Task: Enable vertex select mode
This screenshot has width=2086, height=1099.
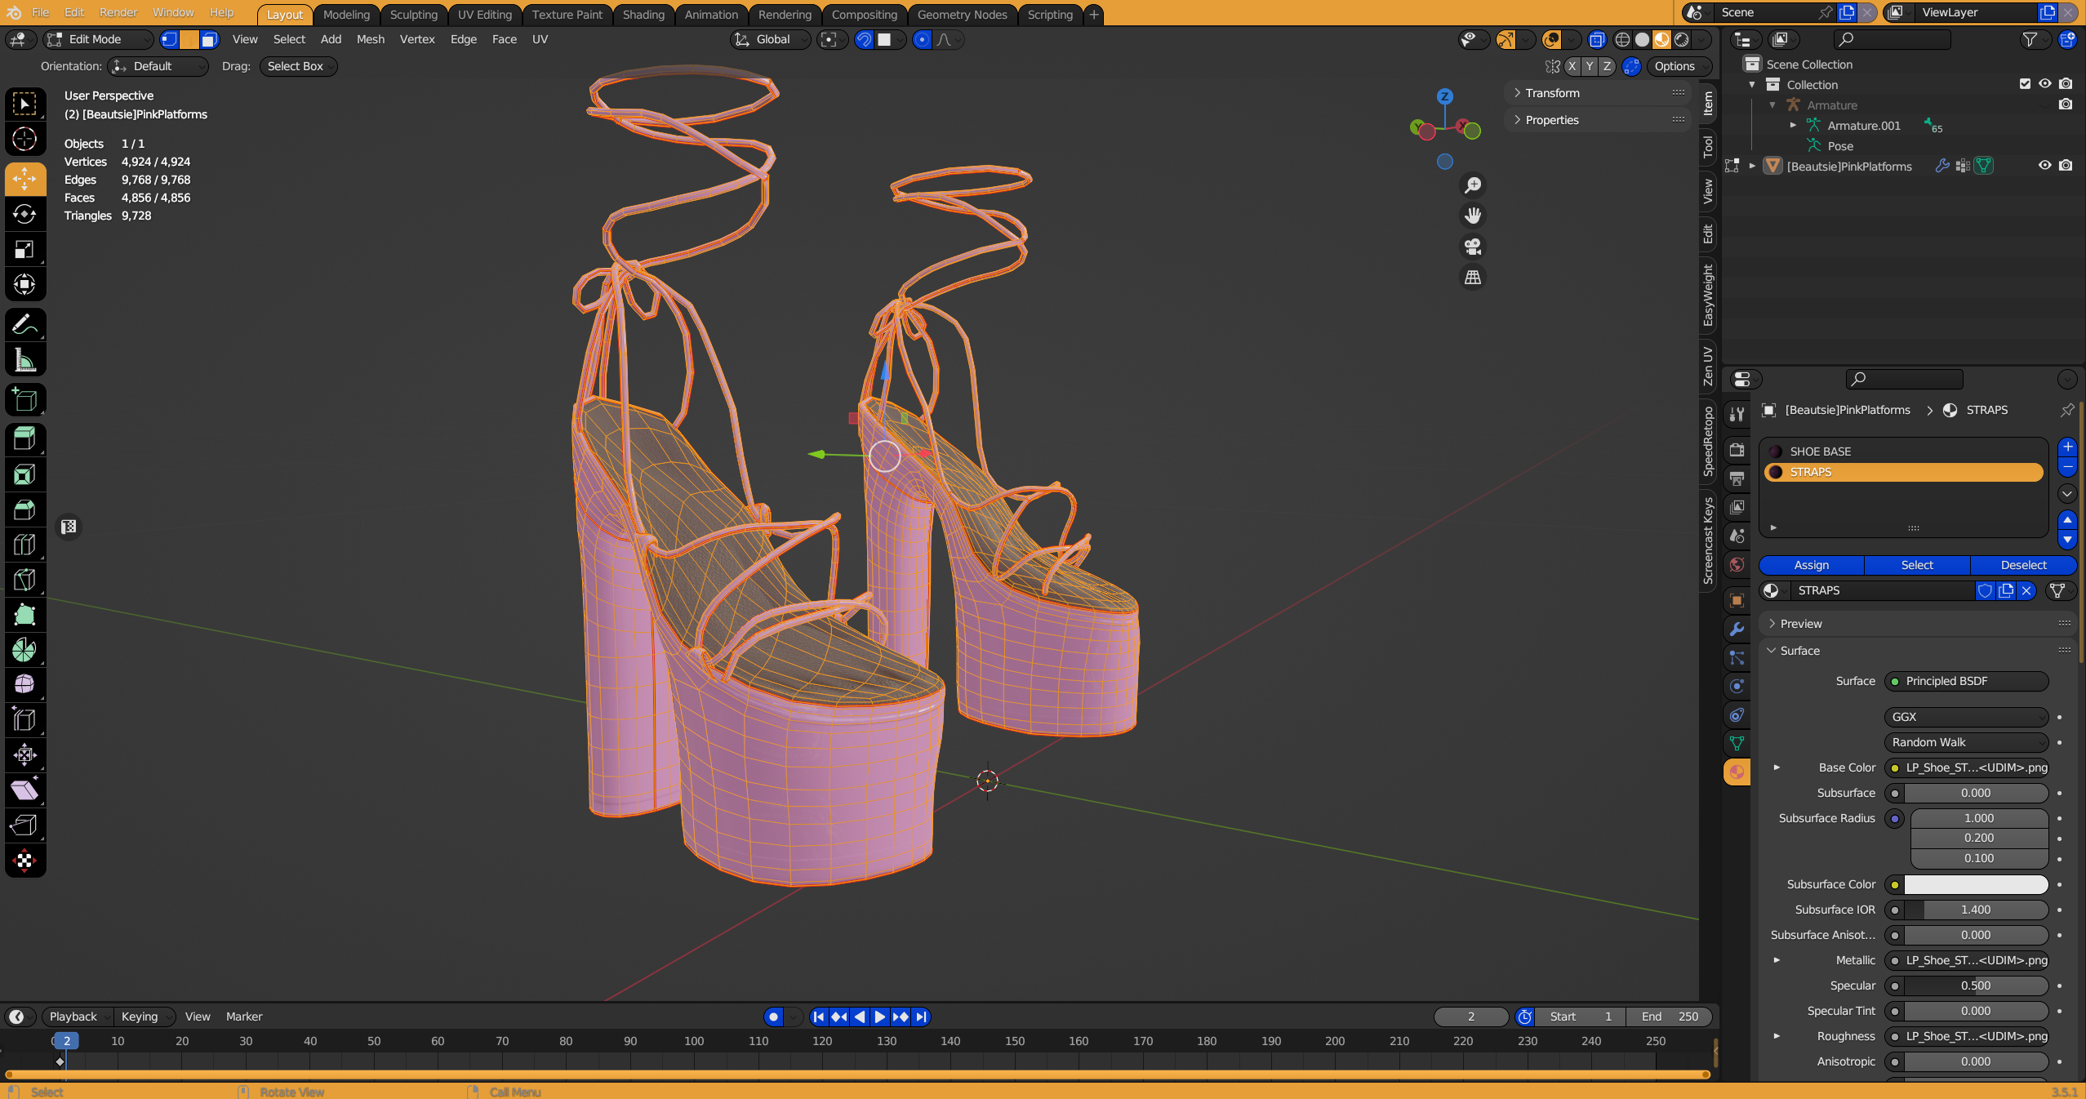Action: tap(169, 39)
